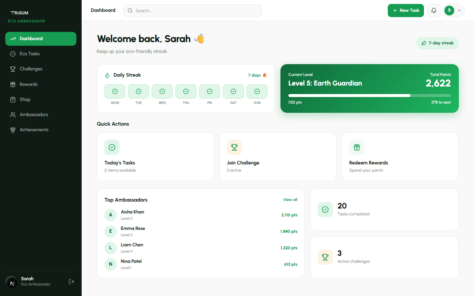Open Eco Tasks in the sidebar
Viewport: 474px width, 296px height.
(41, 54)
